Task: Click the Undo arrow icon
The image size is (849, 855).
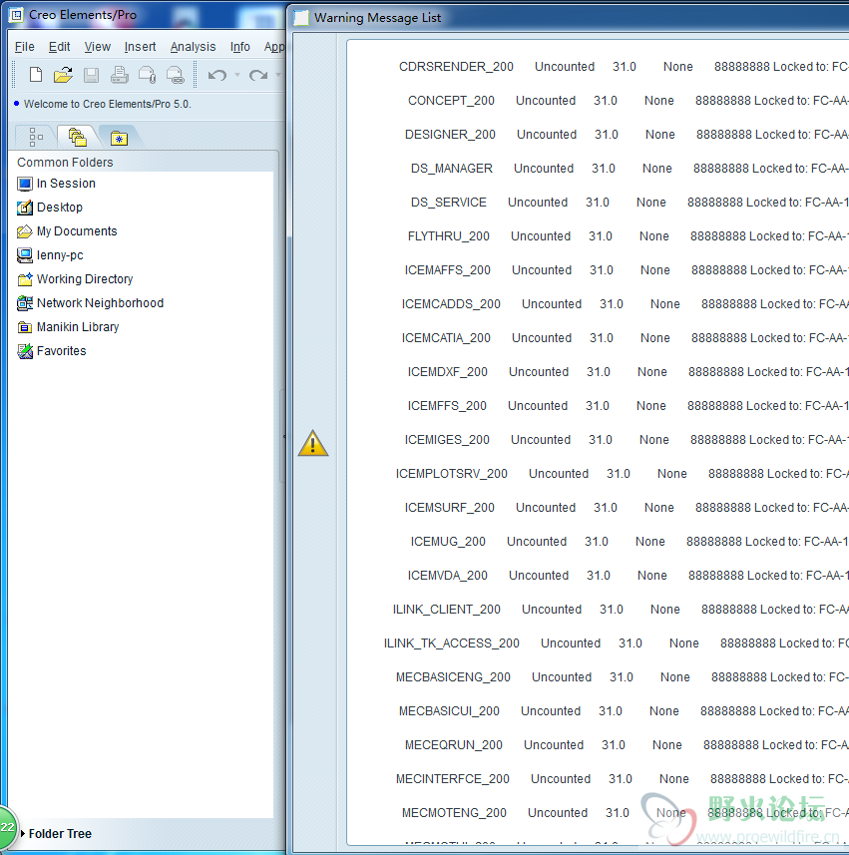Action: 217,75
